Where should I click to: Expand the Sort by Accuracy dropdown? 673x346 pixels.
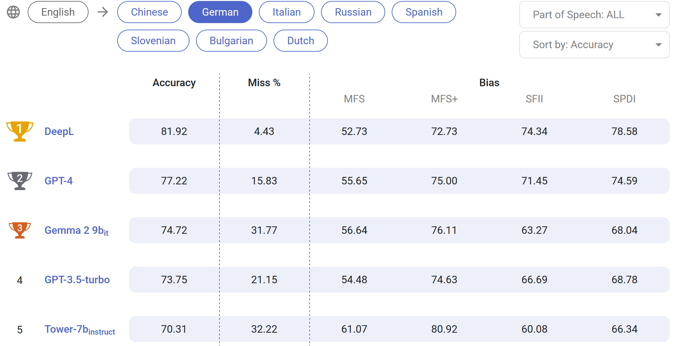tap(594, 45)
